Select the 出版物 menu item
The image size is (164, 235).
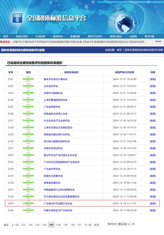(133, 36)
